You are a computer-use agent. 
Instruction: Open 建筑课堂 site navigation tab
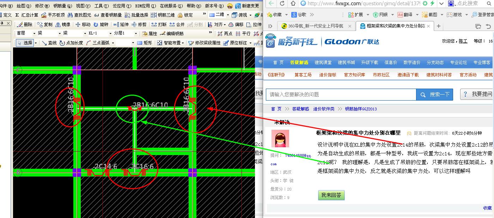323,62
